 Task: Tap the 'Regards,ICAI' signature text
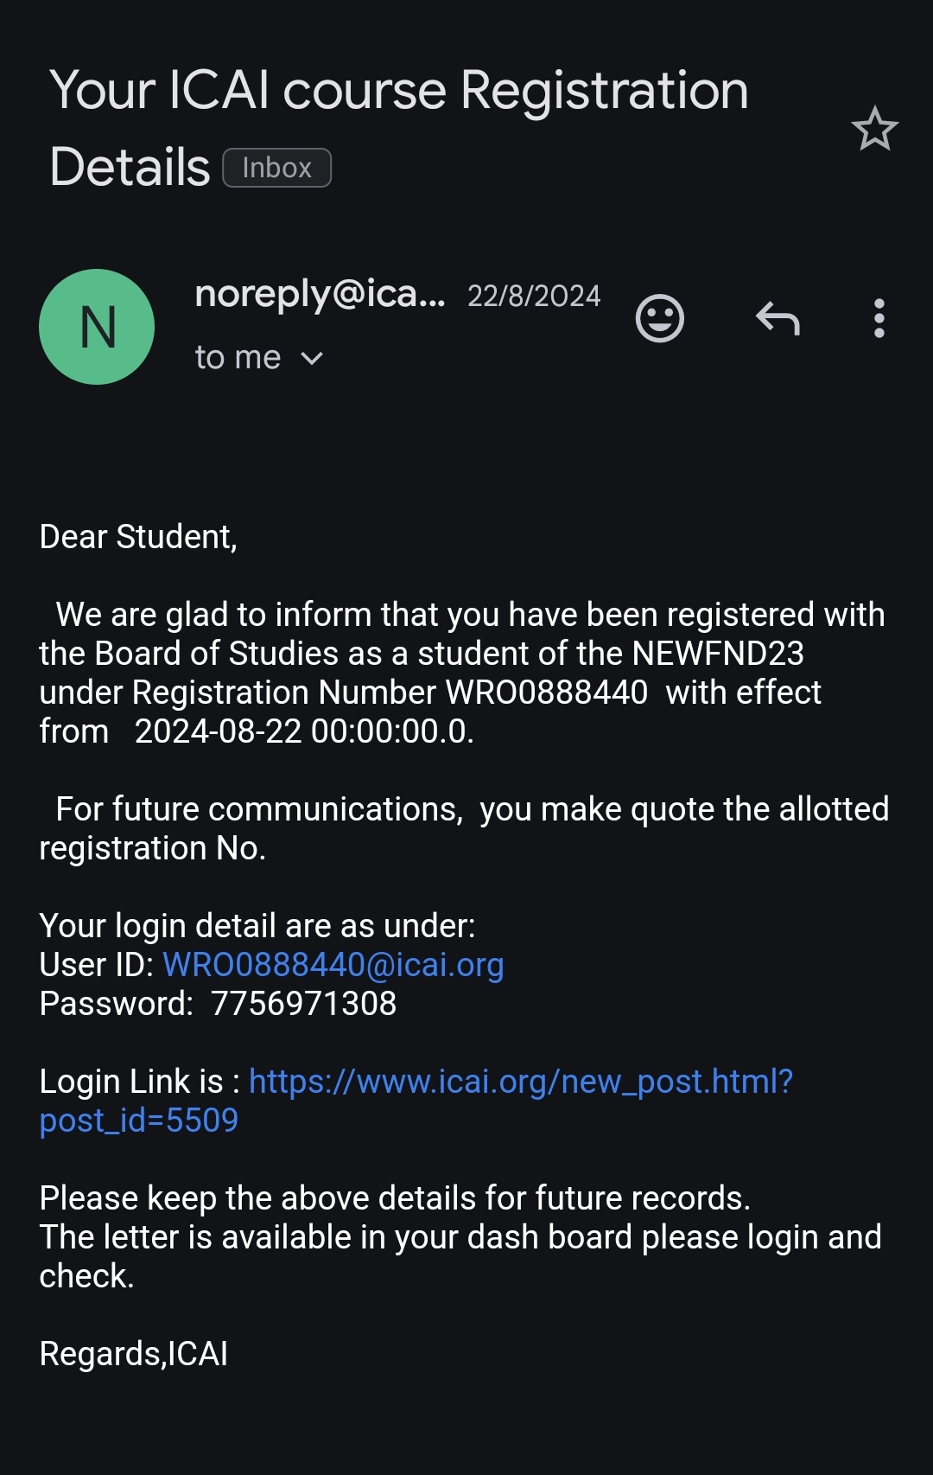pos(134,1354)
